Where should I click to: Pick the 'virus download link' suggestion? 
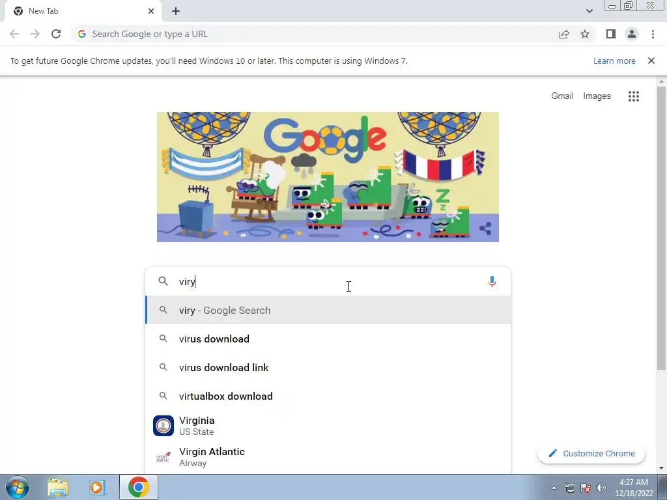click(328, 367)
